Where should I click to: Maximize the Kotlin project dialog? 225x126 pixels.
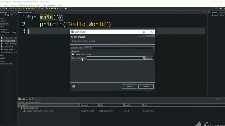[x=144, y=32]
